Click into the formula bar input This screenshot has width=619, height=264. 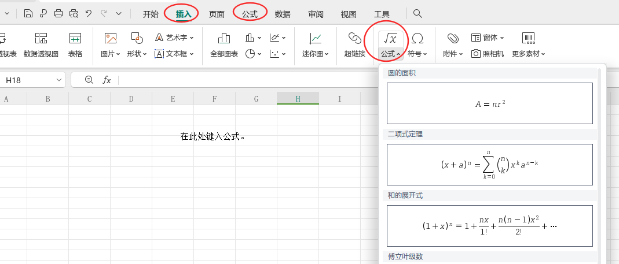pyautogui.click(x=249, y=80)
